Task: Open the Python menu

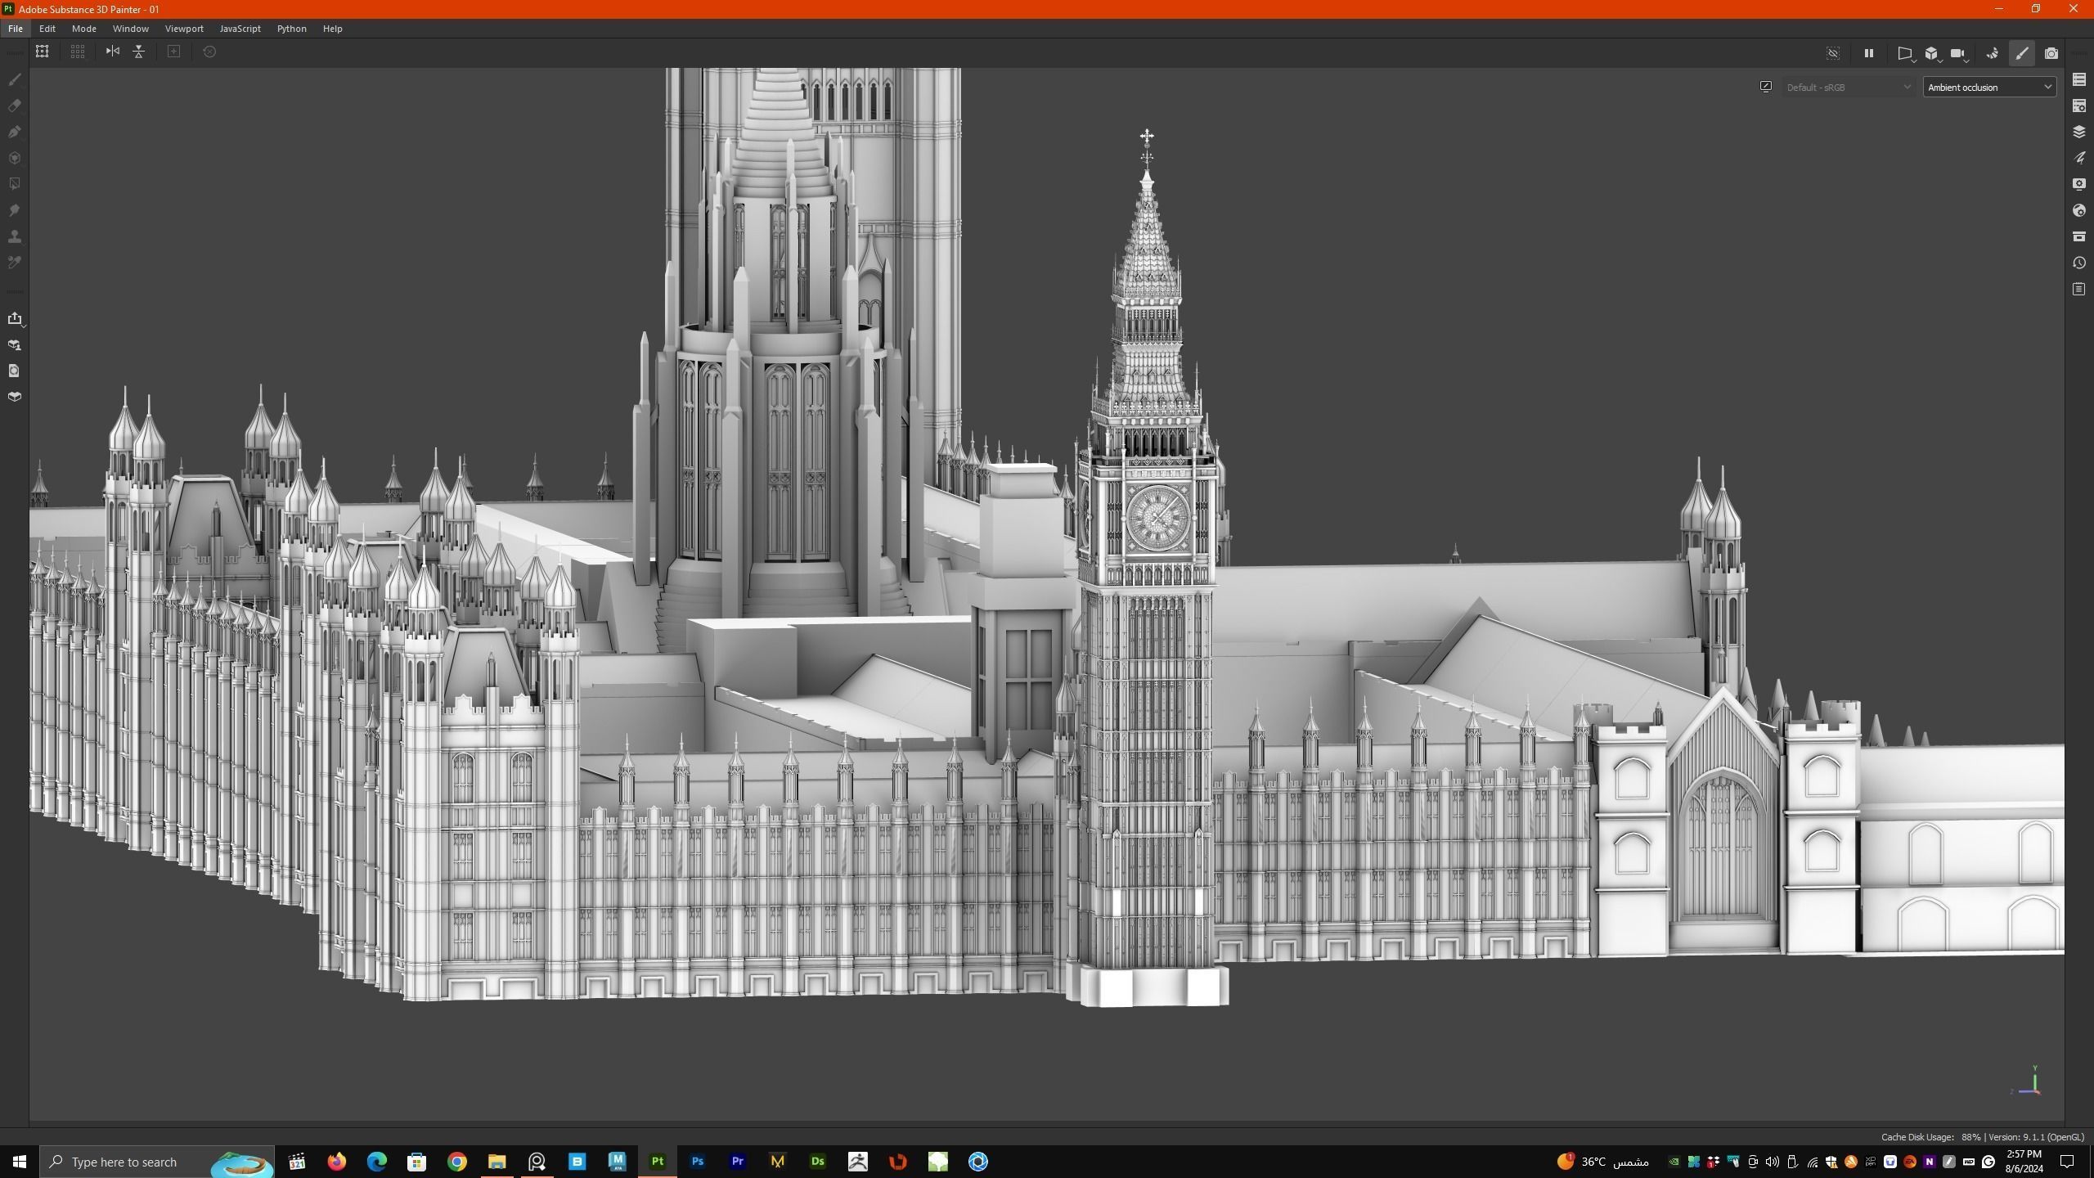Action: coord(292,29)
